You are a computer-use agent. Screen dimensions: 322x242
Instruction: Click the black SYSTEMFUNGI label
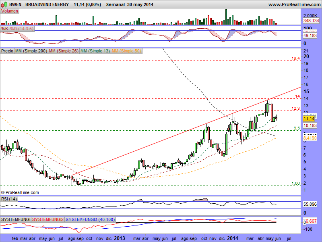point(16,219)
